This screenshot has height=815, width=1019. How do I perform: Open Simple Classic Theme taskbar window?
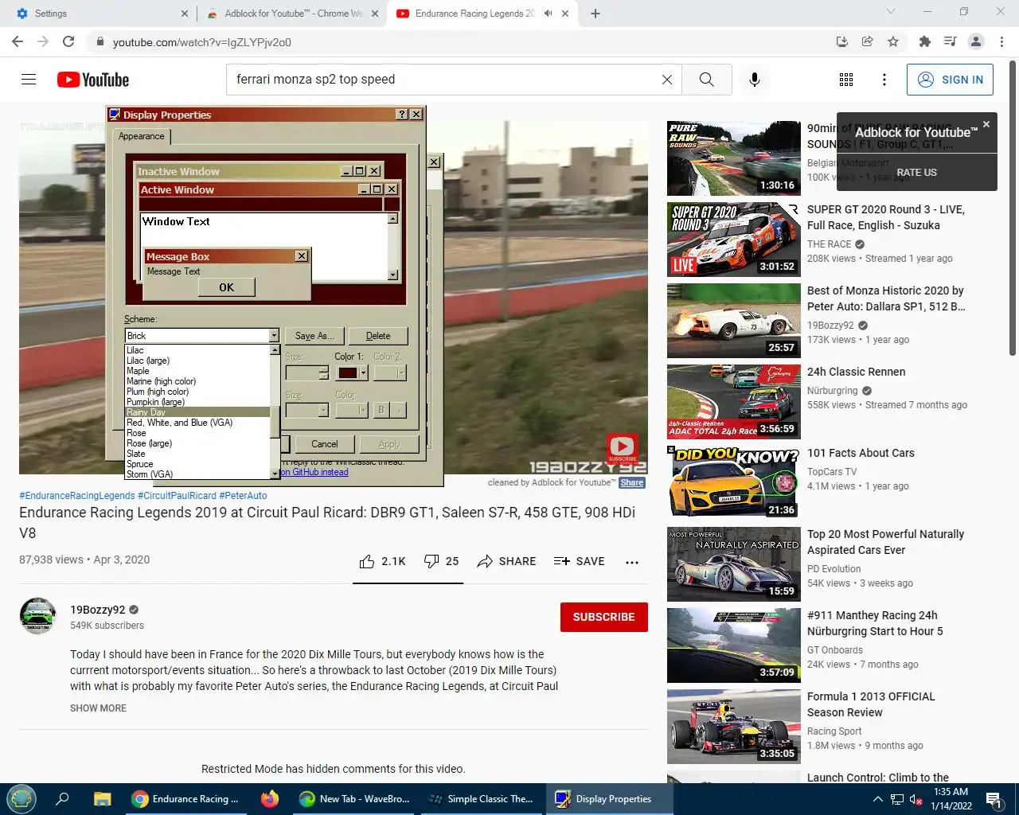pos(481,798)
